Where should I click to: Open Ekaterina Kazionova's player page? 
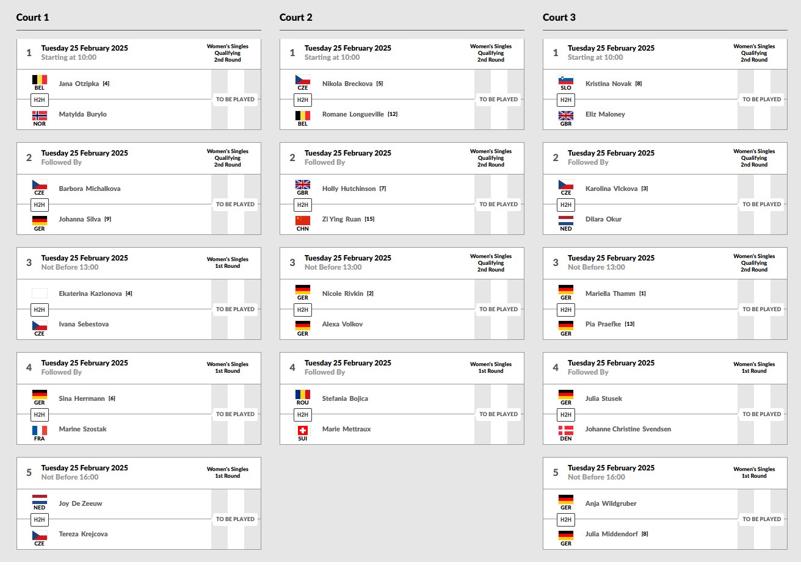point(90,293)
